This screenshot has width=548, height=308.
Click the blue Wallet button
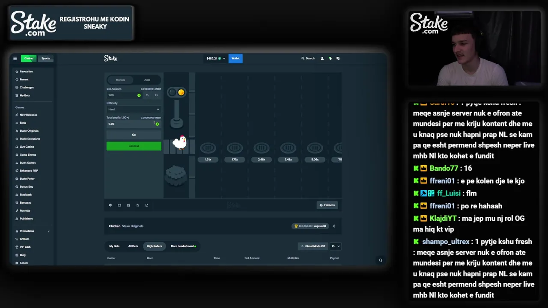click(235, 58)
